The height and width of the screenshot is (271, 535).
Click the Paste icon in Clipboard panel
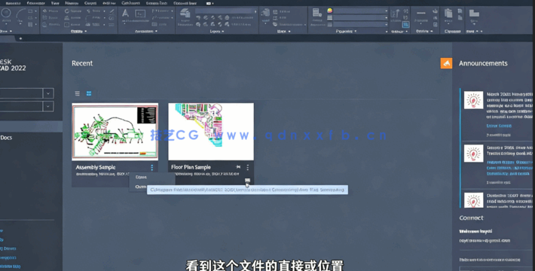[x=448, y=14]
